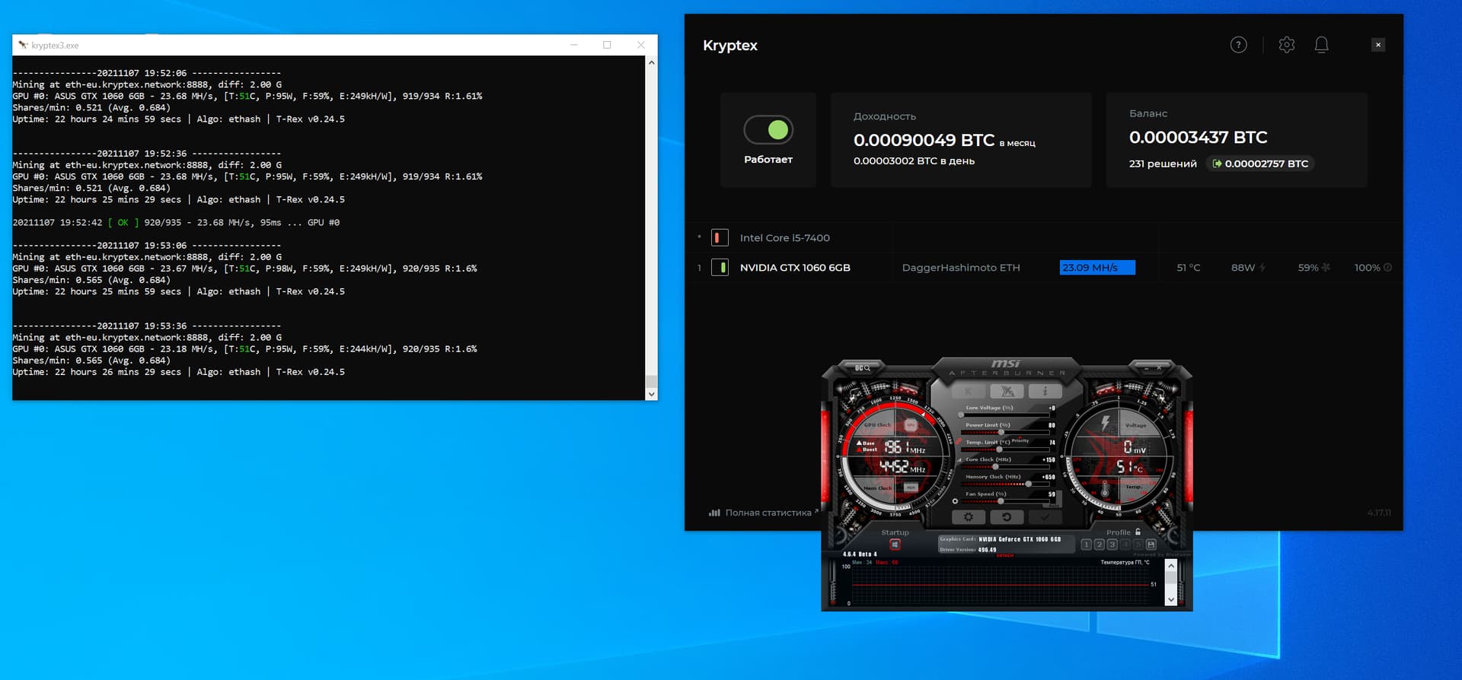
Task: Click console scrollbar up arrow
Action: point(651,62)
